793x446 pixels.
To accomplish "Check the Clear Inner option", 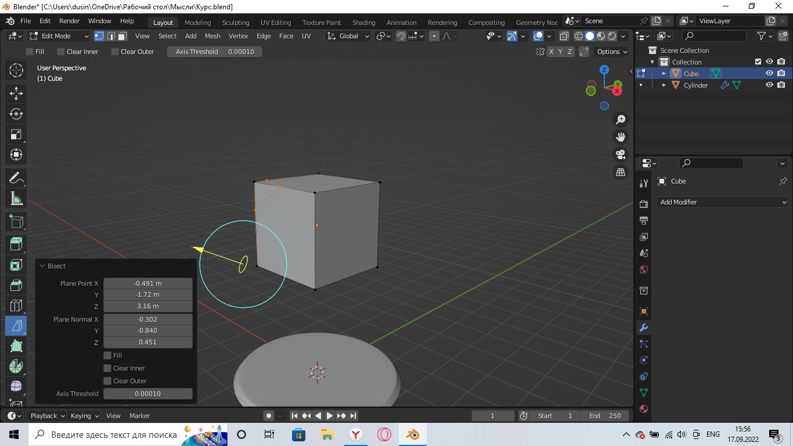I will (x=107, y=368).
